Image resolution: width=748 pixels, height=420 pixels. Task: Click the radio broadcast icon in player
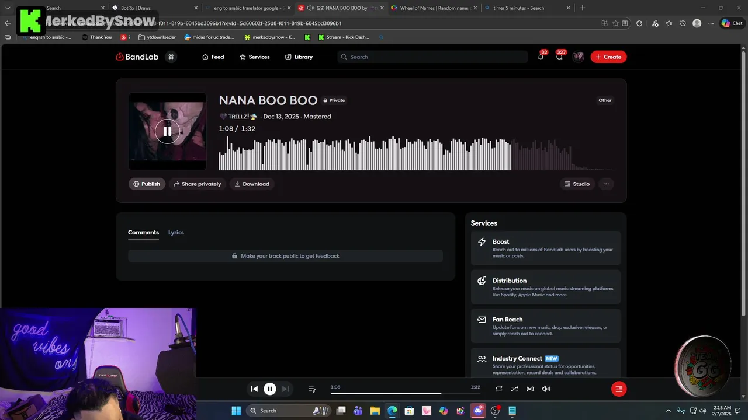(x=530, y=388)
